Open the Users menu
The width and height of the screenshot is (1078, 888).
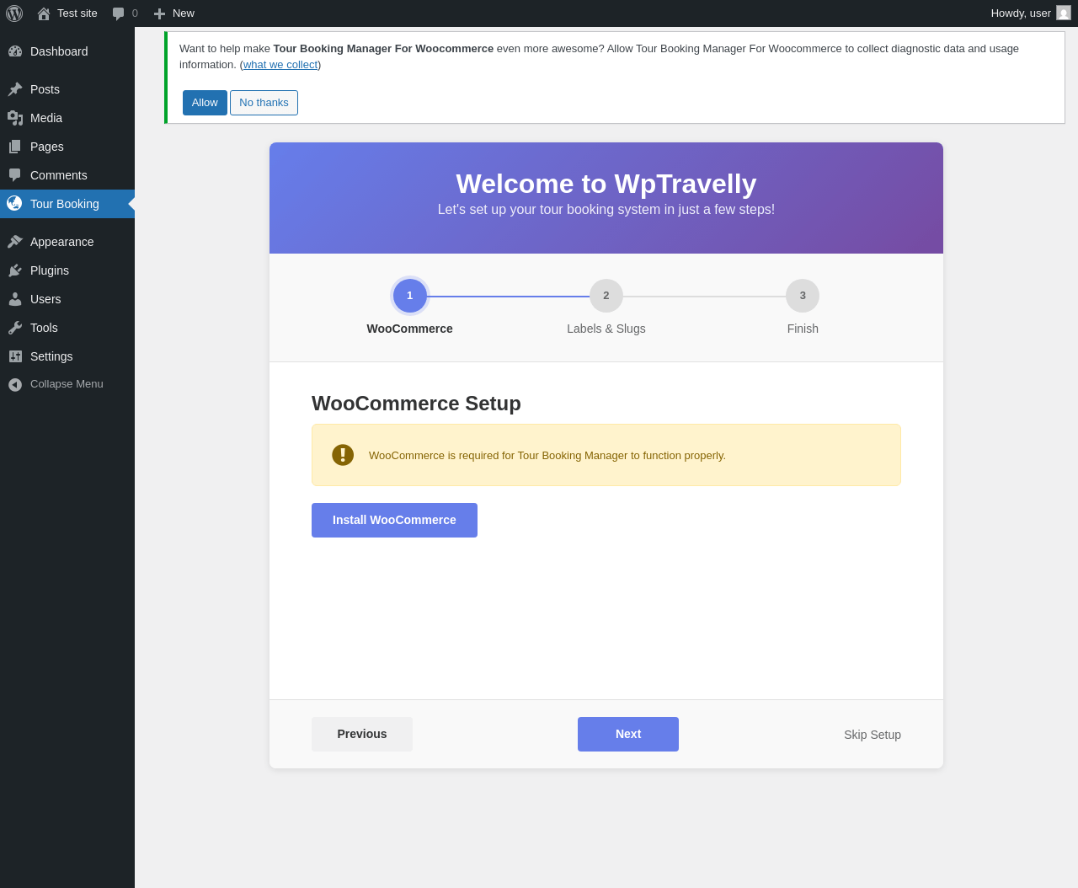click(x=67, y=299)
